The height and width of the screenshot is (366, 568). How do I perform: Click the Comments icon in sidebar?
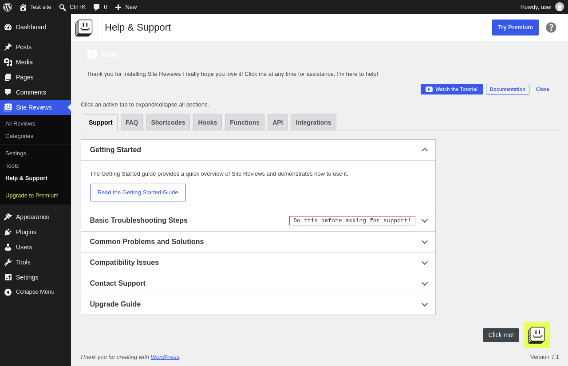(x=8, y=92)
